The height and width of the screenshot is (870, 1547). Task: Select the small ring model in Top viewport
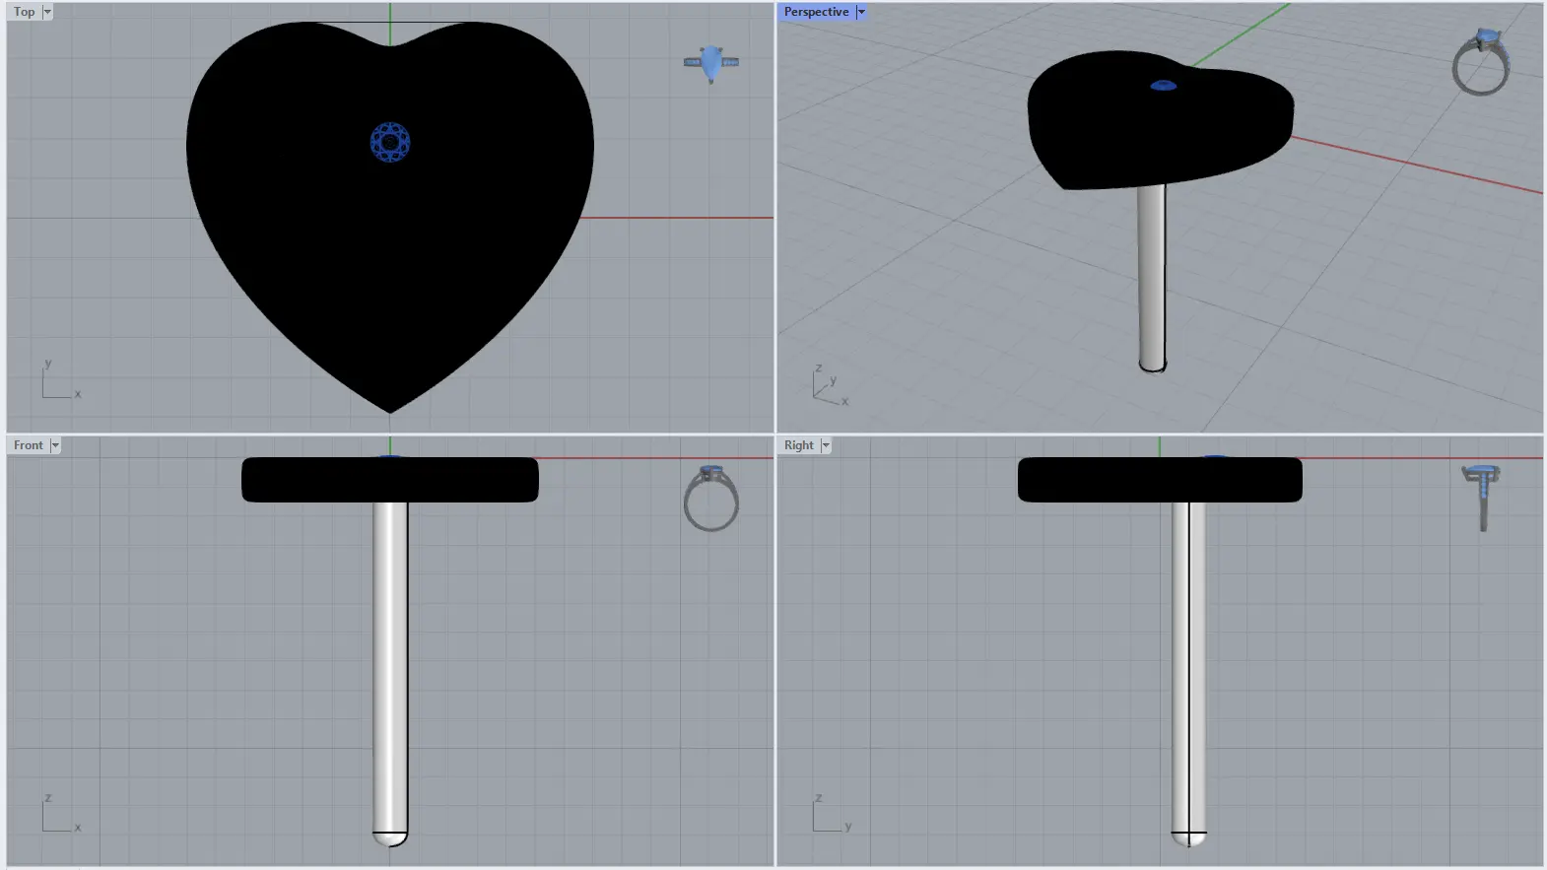pyautogui.click(x=711, y=63)
